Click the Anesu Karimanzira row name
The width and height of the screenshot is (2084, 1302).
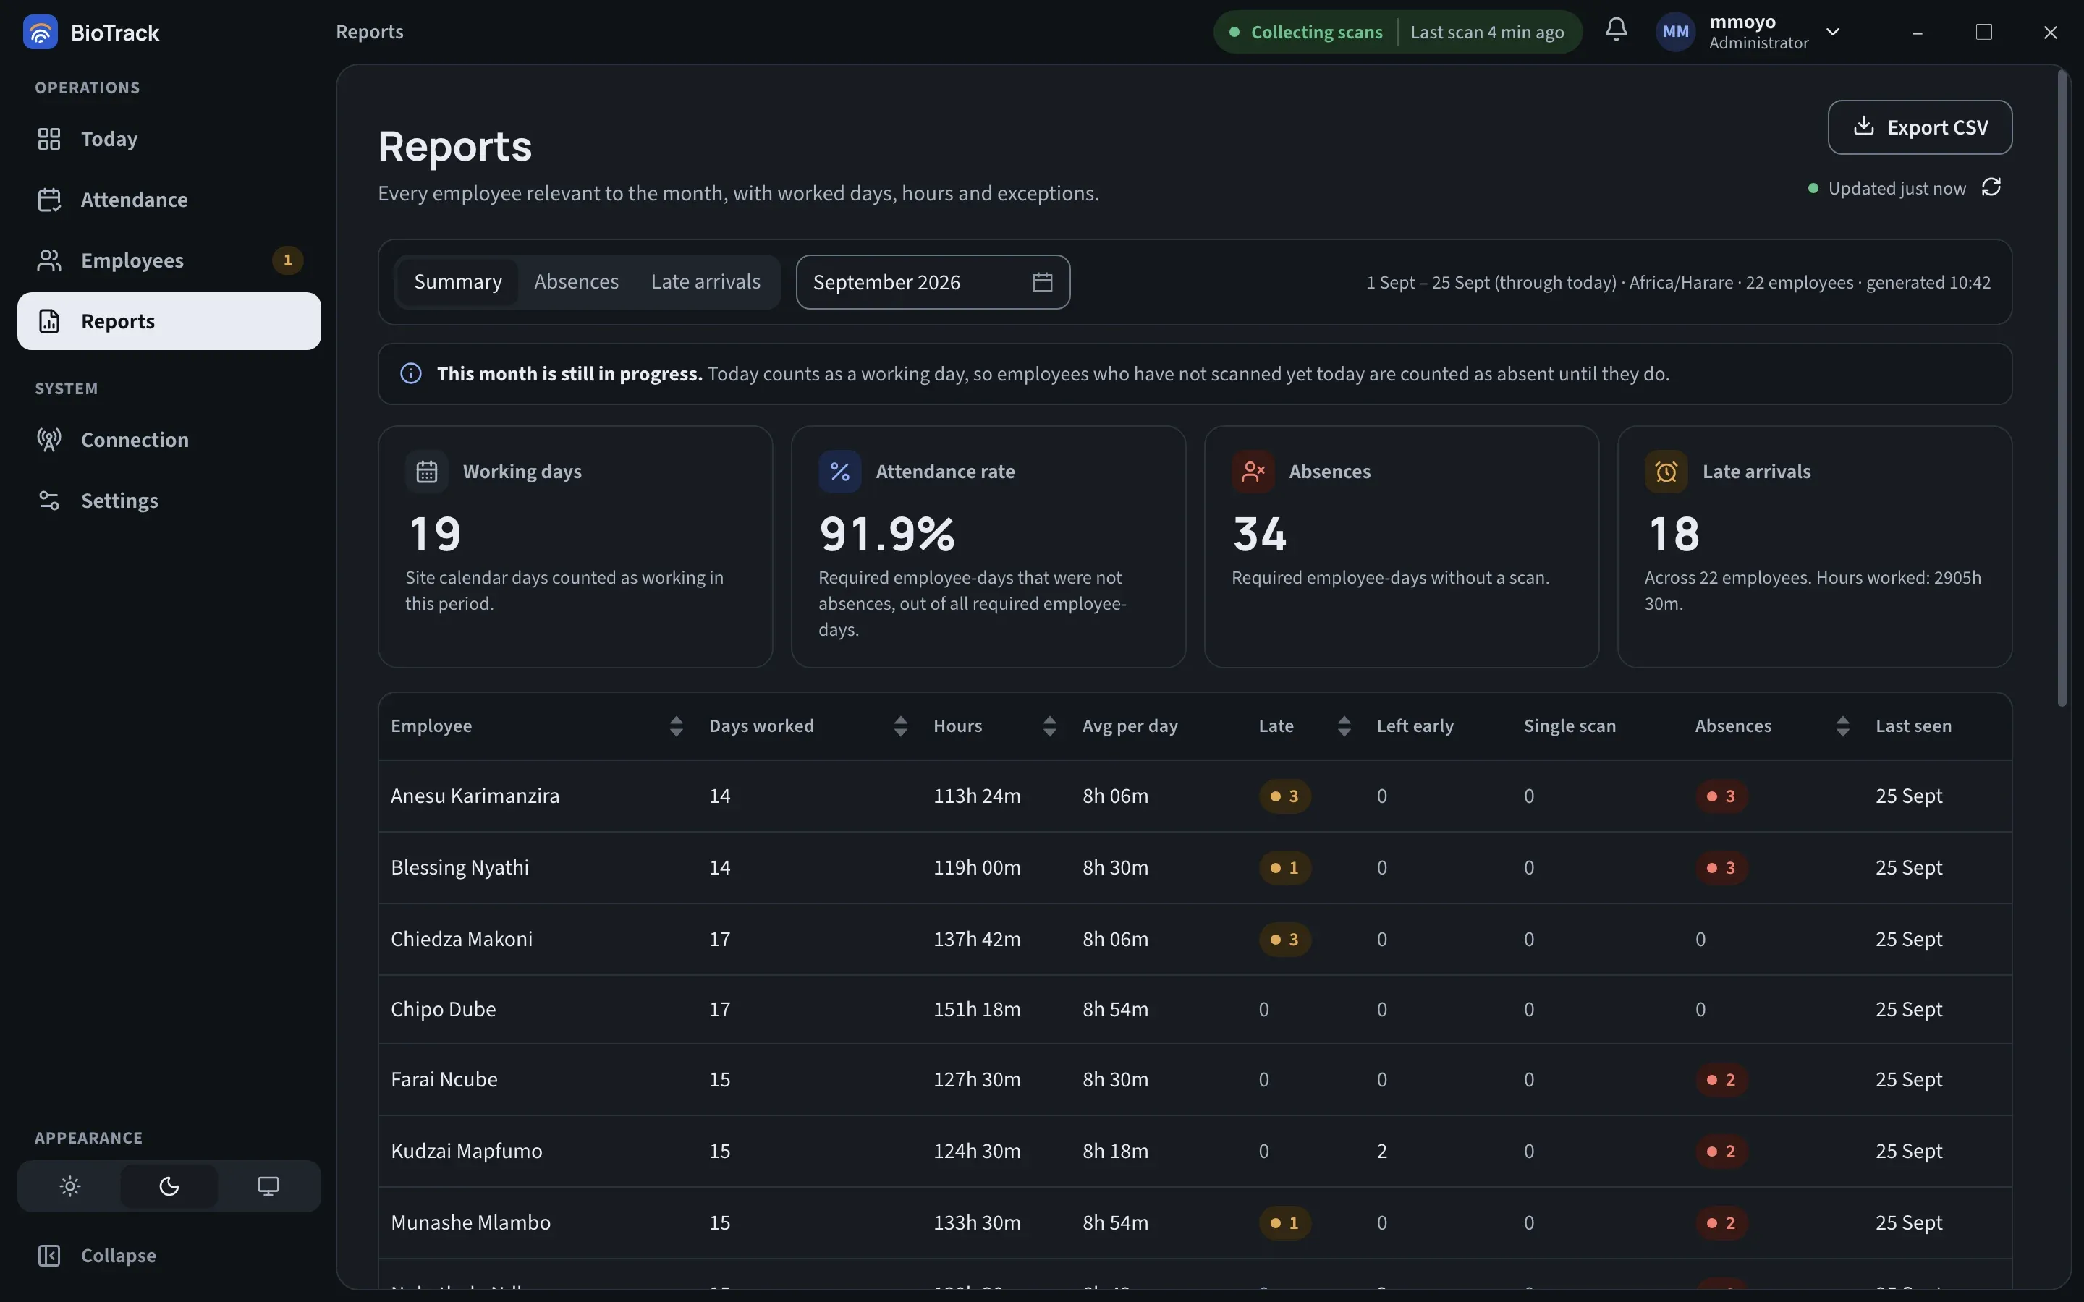[x=475, y=796]
